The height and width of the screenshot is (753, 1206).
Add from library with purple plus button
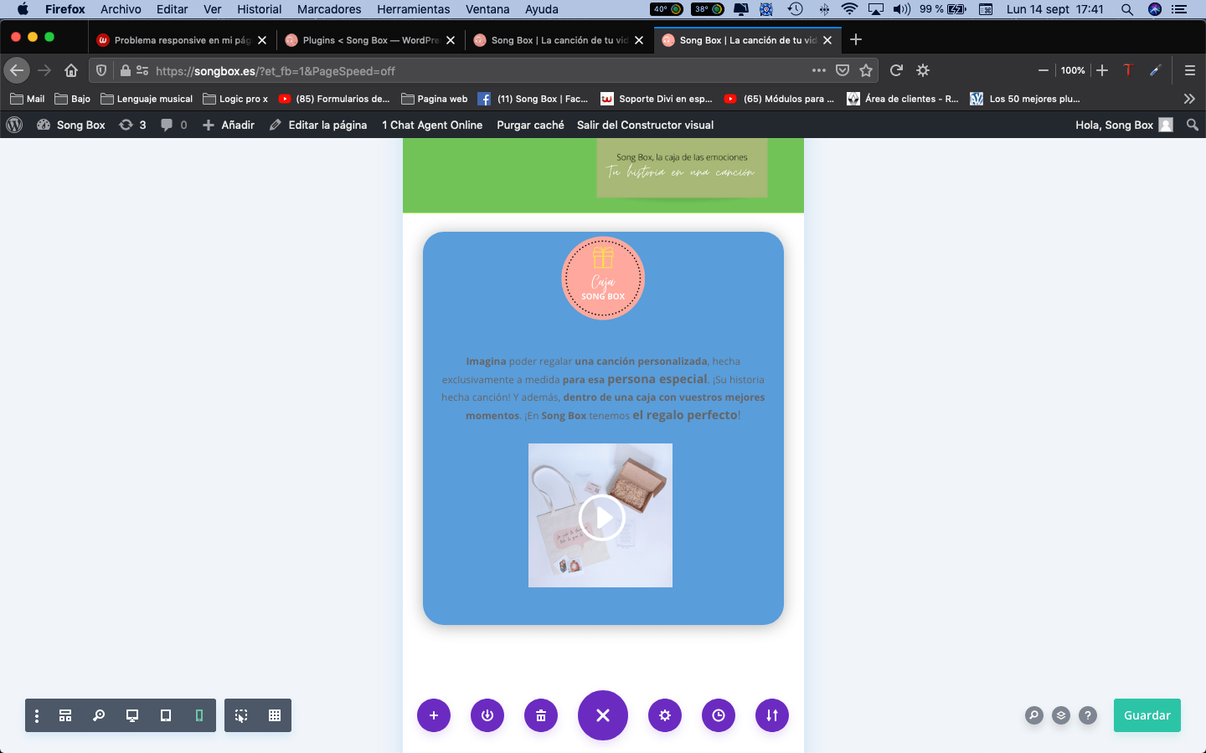[434, 715]
